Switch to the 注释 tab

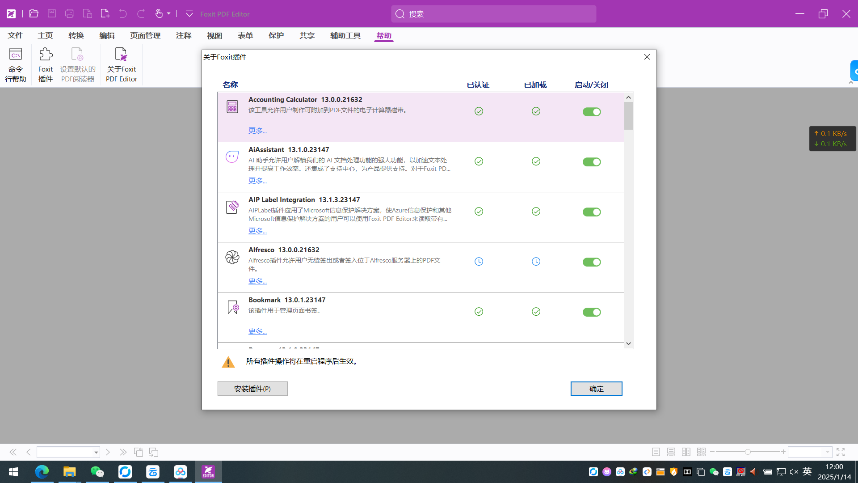[184, 35]
